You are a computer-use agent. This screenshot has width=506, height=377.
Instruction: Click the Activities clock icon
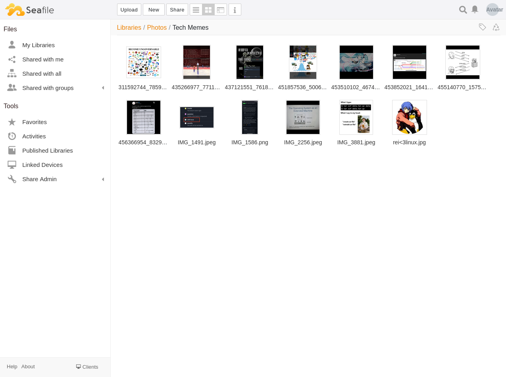tap(12, 136)
